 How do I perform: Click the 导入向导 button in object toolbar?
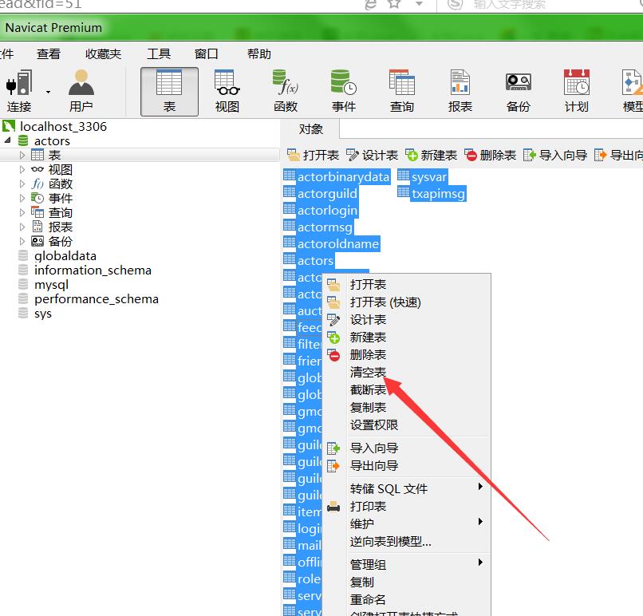(x=555, y=155)
